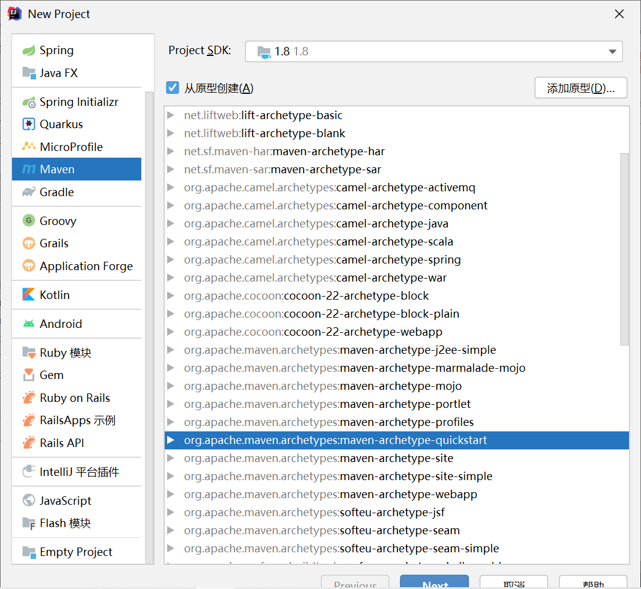Select maven-archetype-sar row
This screenshot has width=641, height=589.
click(x=396, y=169)
